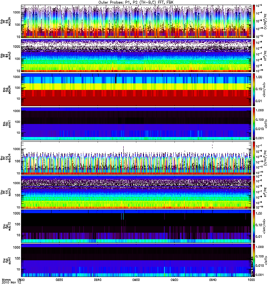Click the '<|mV/m|>' unit label of thb fbk edc34
This screenshot has height=290, width=272.
point(264,90)
